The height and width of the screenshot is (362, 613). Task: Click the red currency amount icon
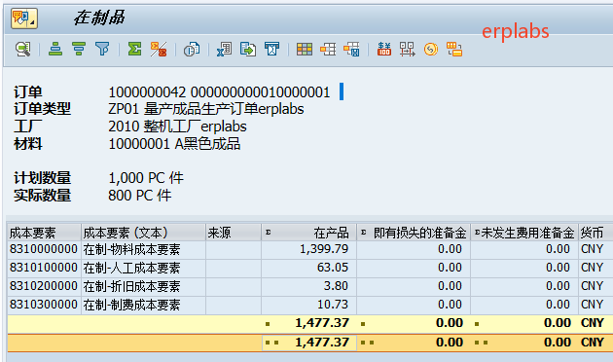click(384, 50)
